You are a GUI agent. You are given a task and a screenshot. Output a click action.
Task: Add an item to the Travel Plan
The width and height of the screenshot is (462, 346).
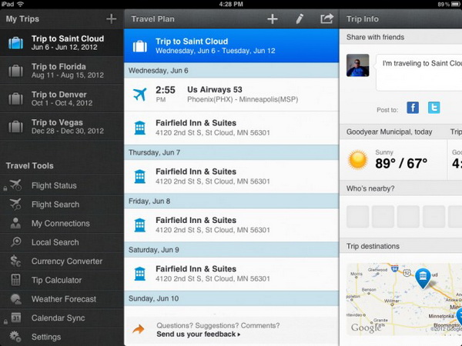click(273, 18)
